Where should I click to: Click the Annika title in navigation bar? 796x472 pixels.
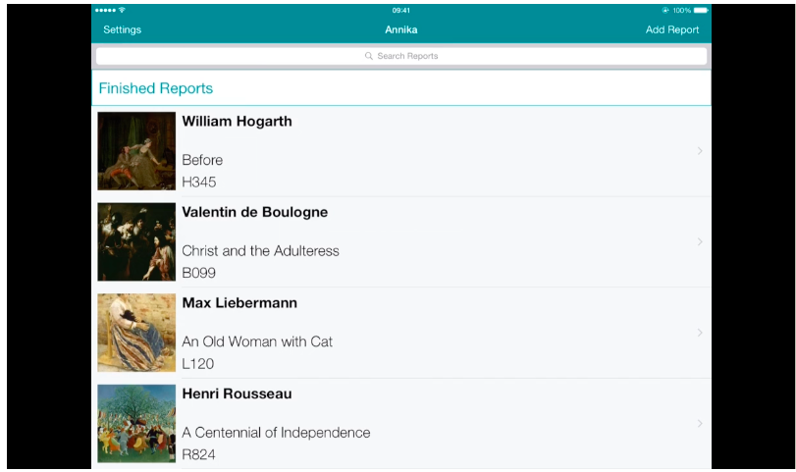(x=400, y=29)
